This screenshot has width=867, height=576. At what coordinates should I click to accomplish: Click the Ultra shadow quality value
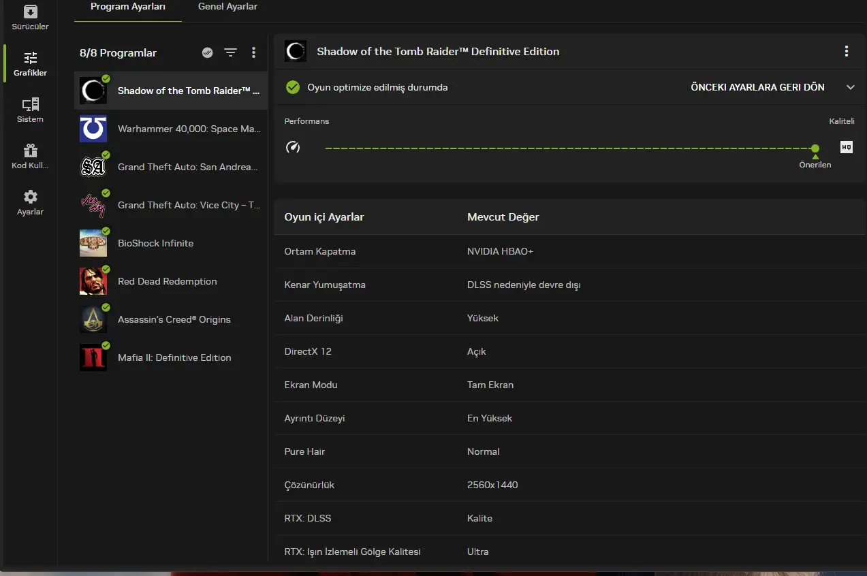click(478, 551)
